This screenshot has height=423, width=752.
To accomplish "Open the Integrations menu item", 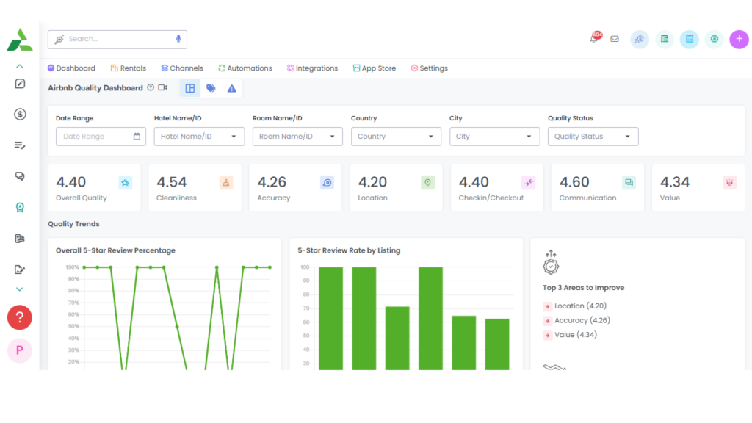I will (x=312, y=68).
